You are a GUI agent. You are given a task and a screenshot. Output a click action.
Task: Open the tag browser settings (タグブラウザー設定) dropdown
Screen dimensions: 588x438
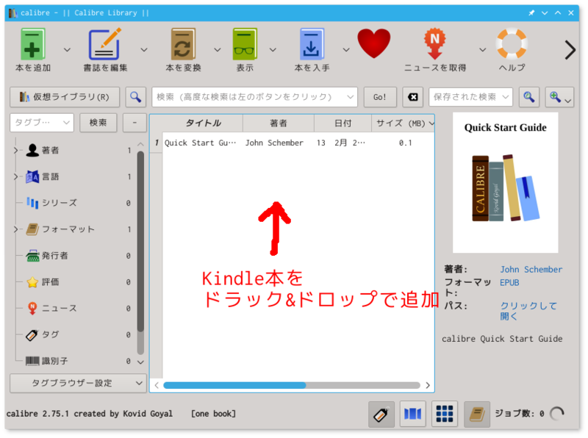coord(78,384)
